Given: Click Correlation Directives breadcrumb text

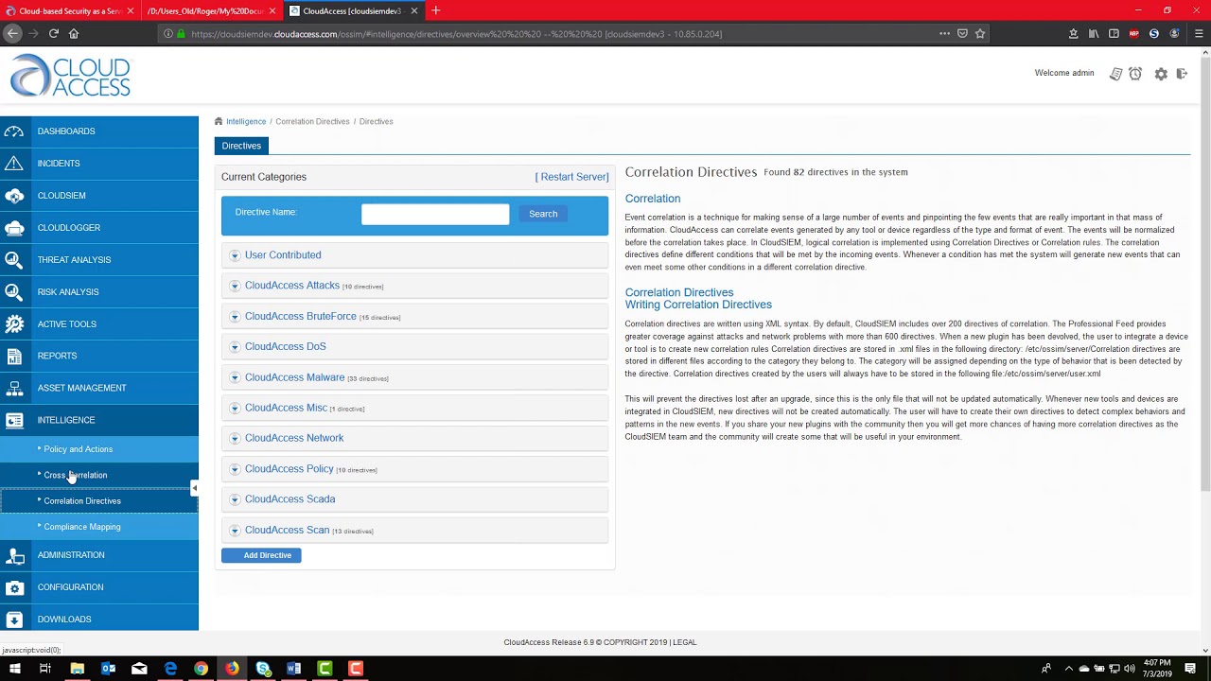Looking at the screenshot, I should [x=312, y=121].
